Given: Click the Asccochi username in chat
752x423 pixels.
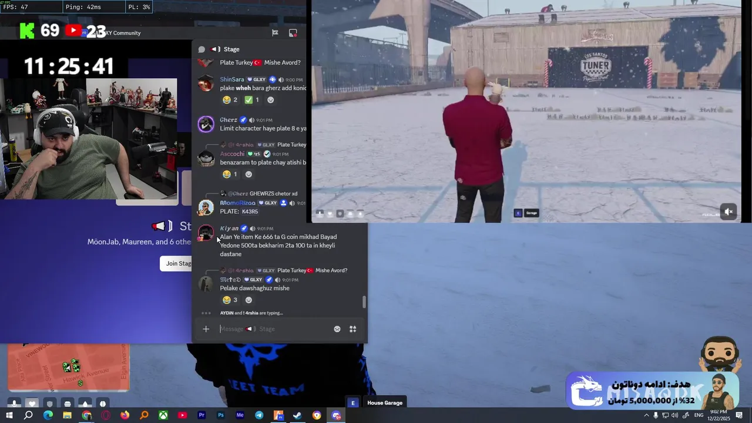Looking at the screenshot, I should click(x=232, y=154).
